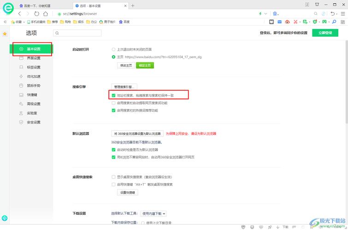This screenshot has height=230, width=348.
Task: Open the Weibo extension icon
Action: pyautogui.click(x=288, y=22)
